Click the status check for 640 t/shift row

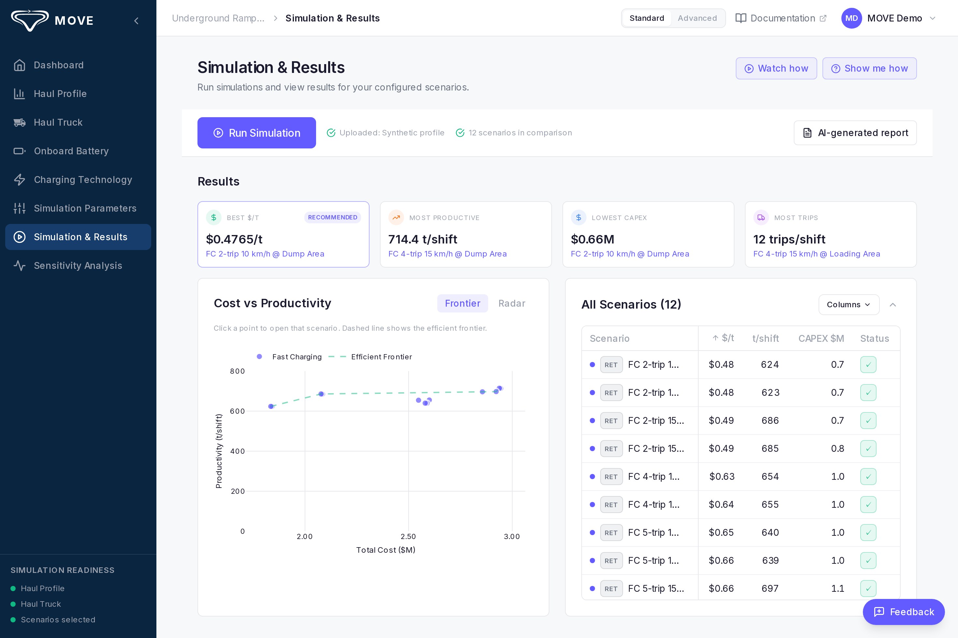coord(868,533)
